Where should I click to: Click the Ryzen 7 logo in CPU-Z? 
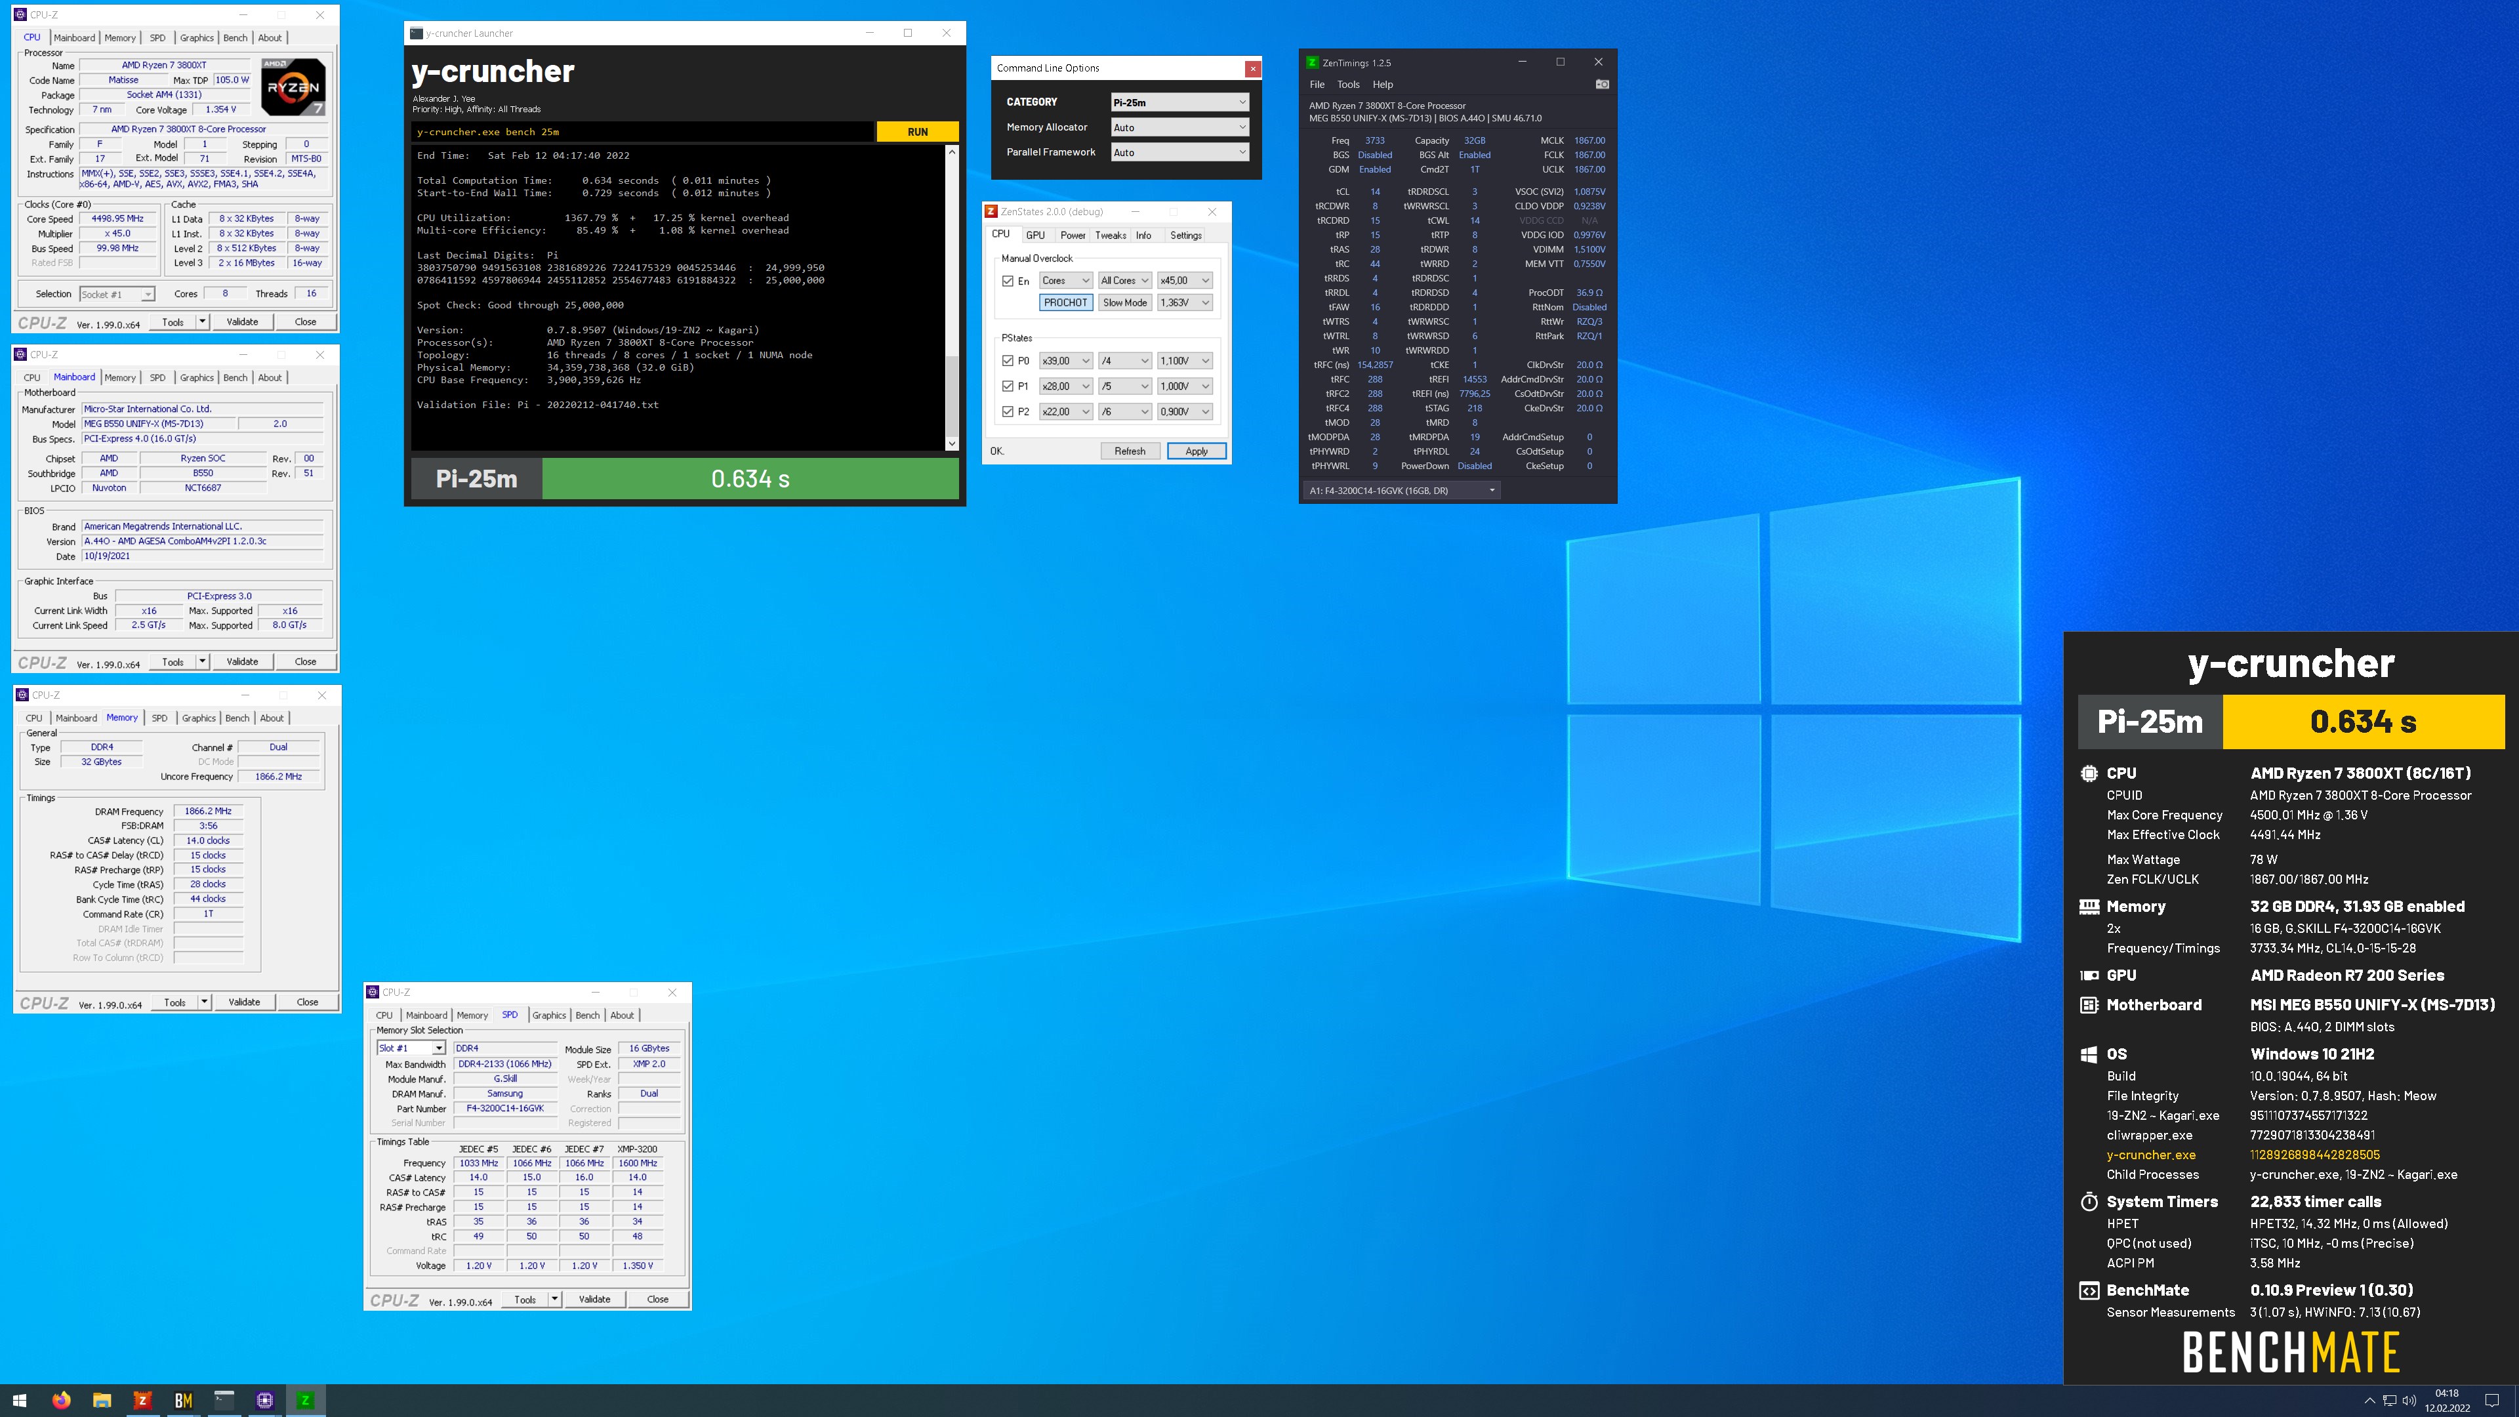tap(293, 87)
